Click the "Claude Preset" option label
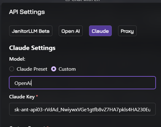The height and width of the screenshot is (127, 161). (x=32, y=69)
